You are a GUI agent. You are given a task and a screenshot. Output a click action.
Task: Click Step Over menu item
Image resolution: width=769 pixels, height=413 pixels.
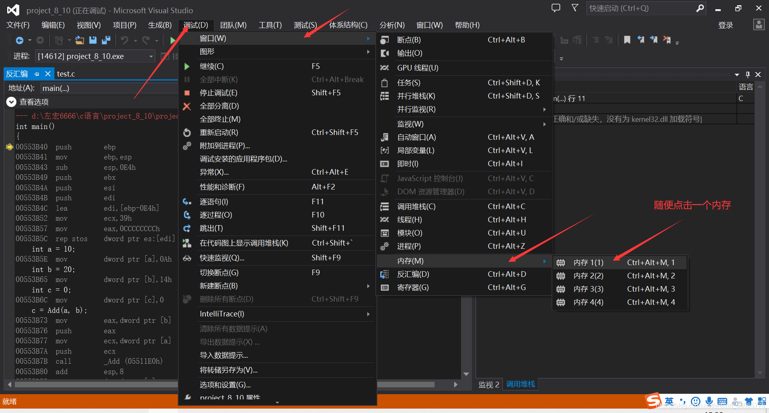pos(277,215)
